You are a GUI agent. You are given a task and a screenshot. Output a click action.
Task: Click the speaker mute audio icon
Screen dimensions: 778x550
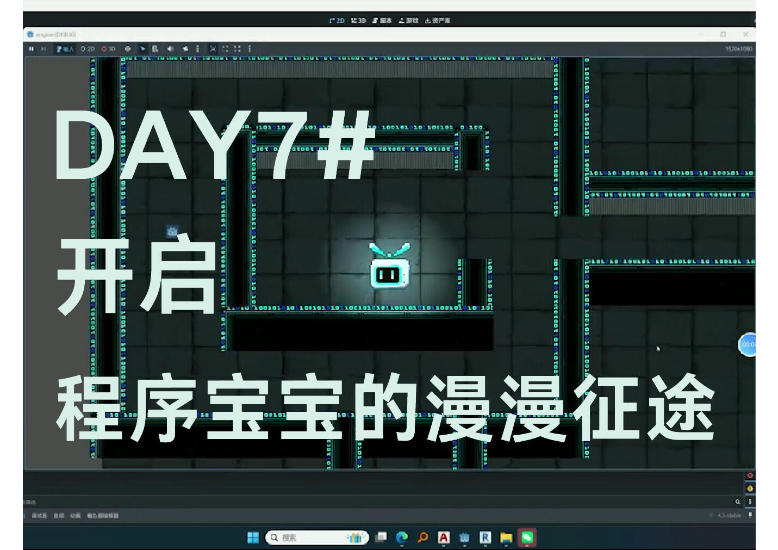point(170,49)
